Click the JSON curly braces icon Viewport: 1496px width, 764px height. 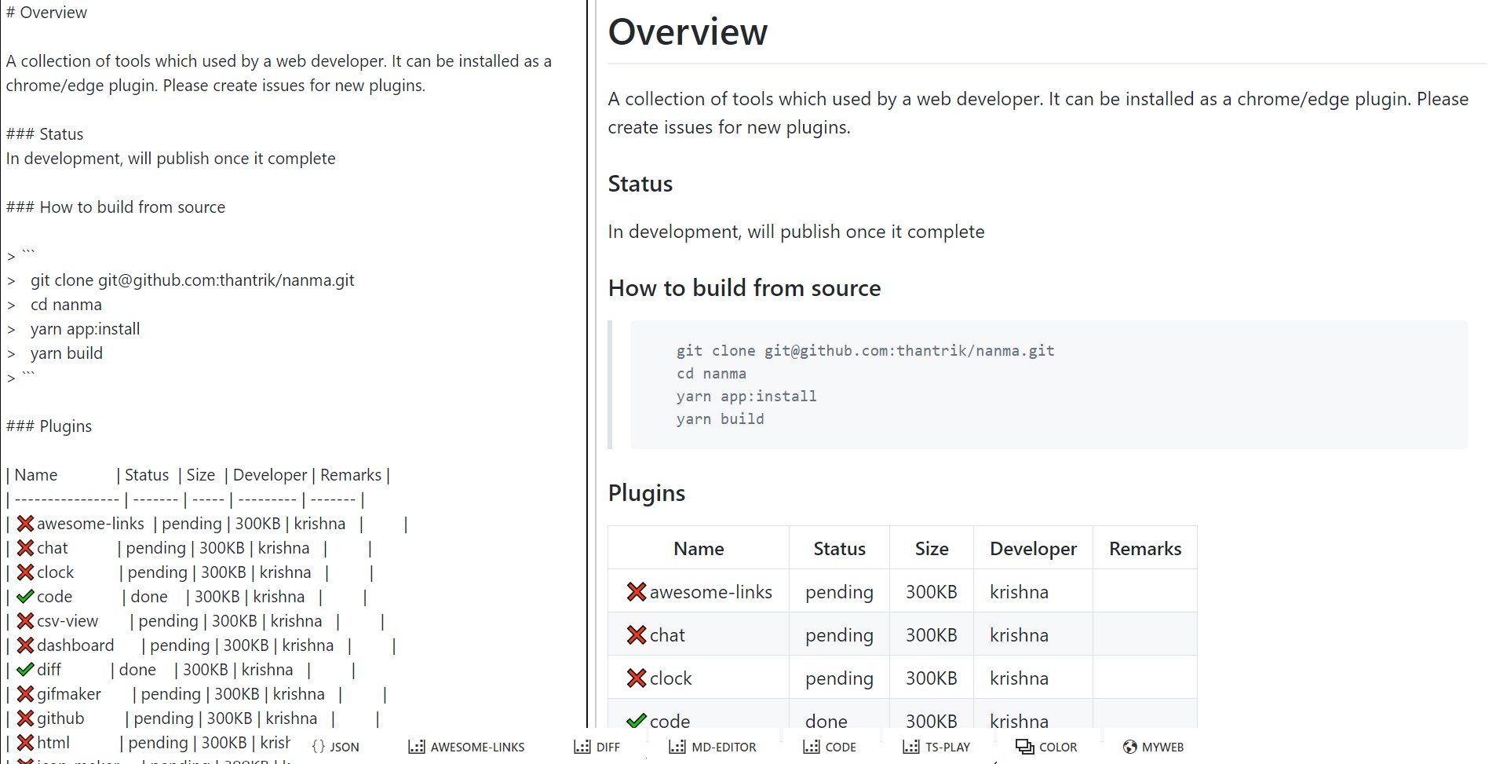[x=318, y=747]
